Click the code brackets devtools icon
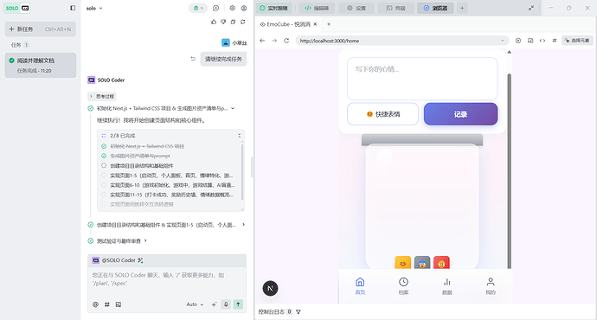 tap(542, 41)
